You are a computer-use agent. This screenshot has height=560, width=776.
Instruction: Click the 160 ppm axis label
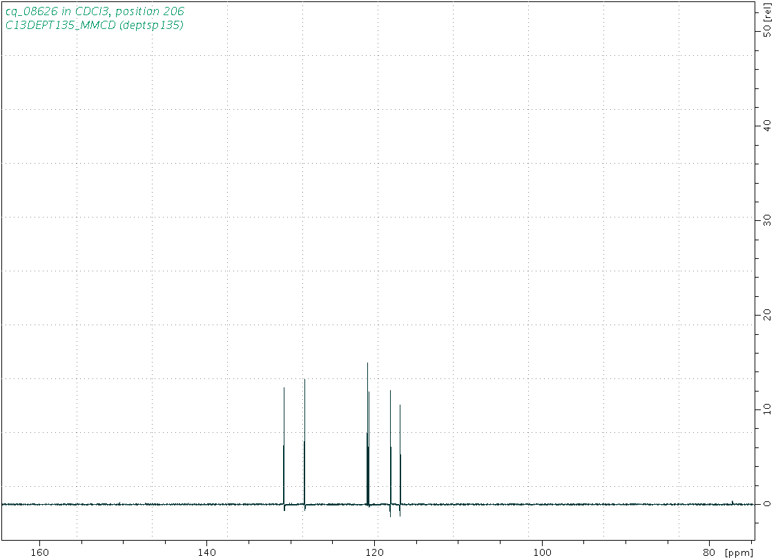click(x=39, y=552)
